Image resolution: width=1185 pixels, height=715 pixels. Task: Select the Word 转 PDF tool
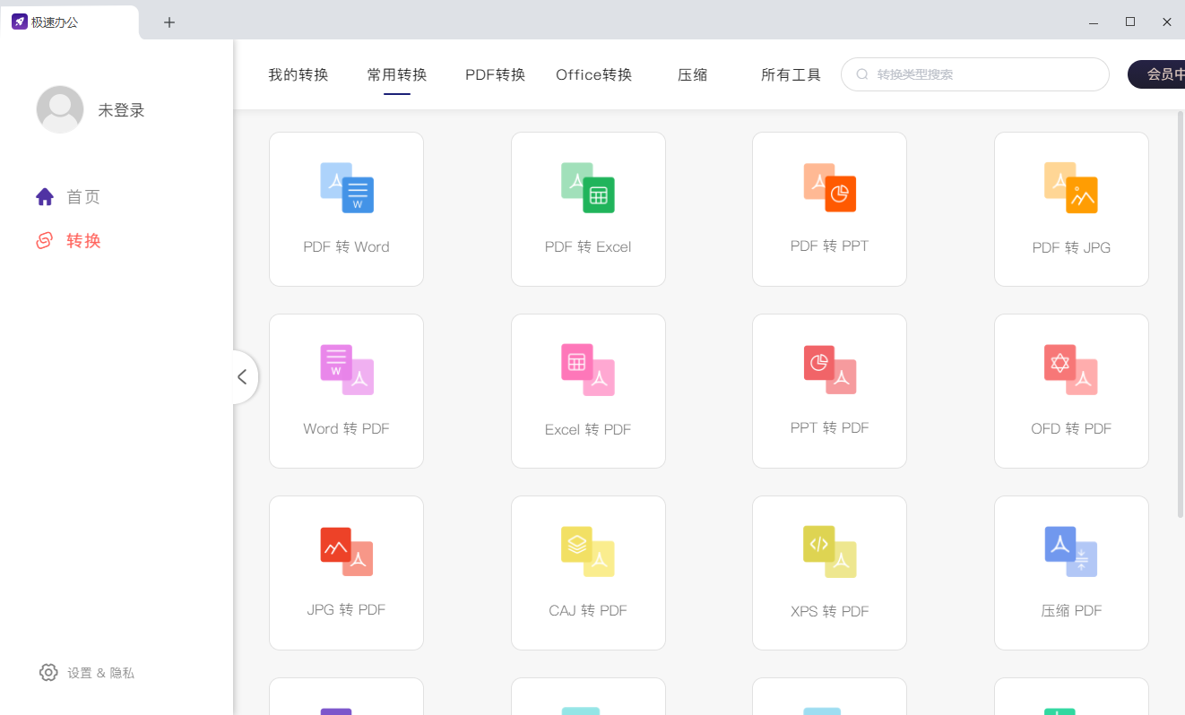(x=346, y=391)
